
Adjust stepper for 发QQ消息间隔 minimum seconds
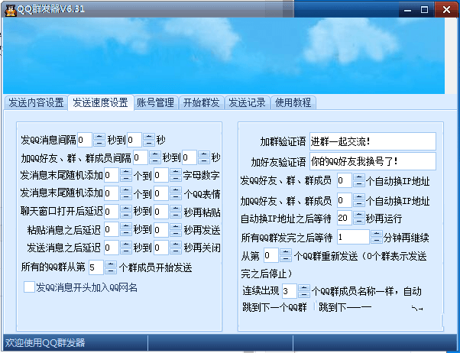coord(99,140)
